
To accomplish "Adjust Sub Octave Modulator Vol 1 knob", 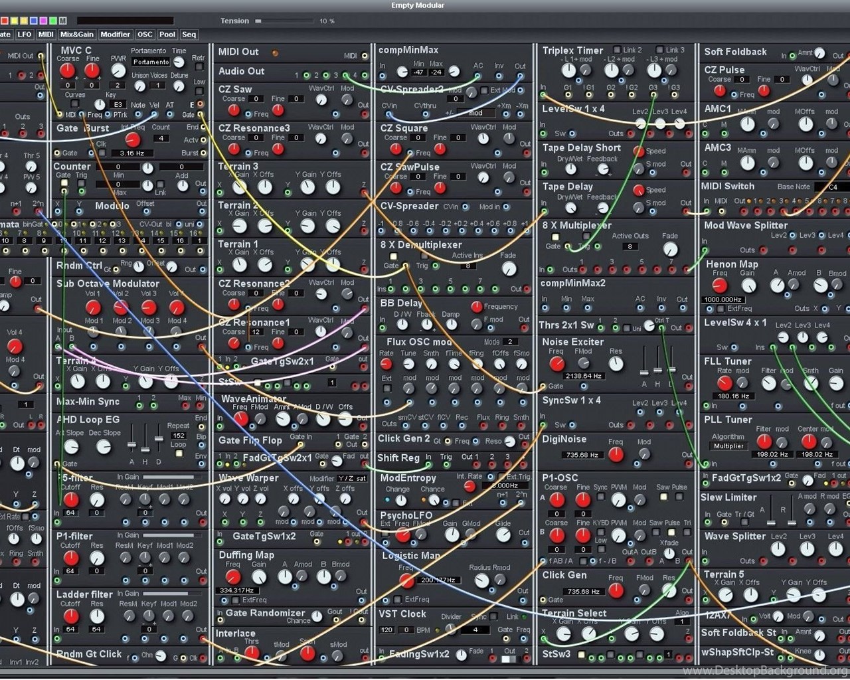I will click(93, 307).
